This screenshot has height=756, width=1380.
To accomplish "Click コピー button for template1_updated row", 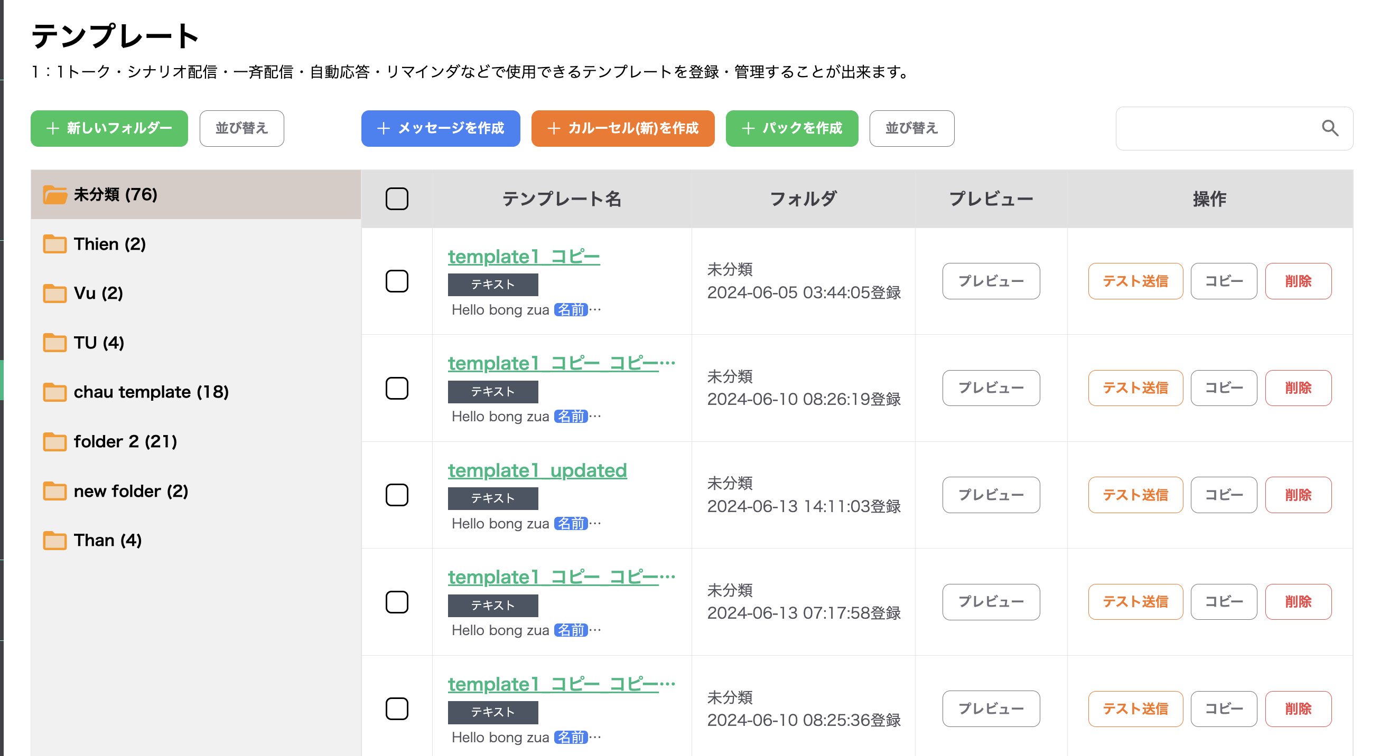I will tap(1224, 495).
